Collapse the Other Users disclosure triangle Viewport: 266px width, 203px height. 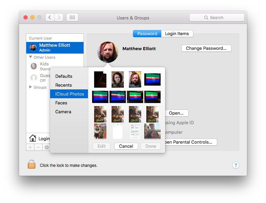(x=31, y=57)
